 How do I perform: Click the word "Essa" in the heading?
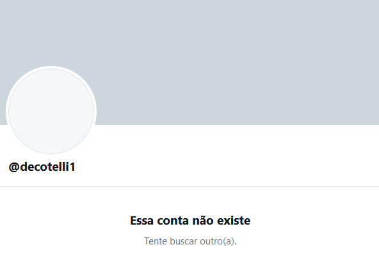pyautogui.click(x=142, y=221)
